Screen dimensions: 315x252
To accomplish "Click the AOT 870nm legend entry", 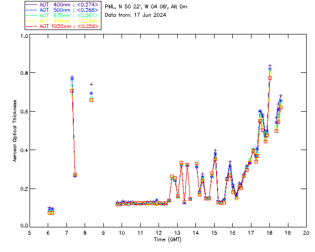I will click(x=63, y=21).
